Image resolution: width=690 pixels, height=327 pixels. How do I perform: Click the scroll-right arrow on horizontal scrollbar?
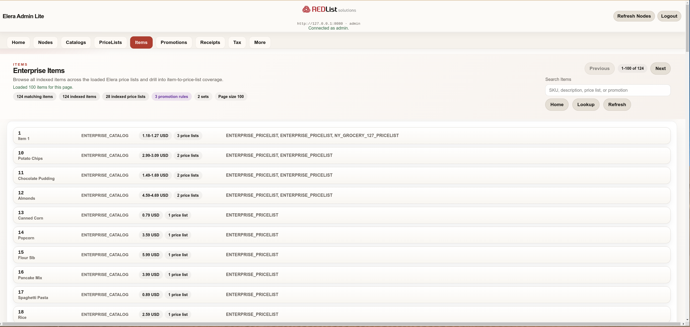[x=683, y=324]
